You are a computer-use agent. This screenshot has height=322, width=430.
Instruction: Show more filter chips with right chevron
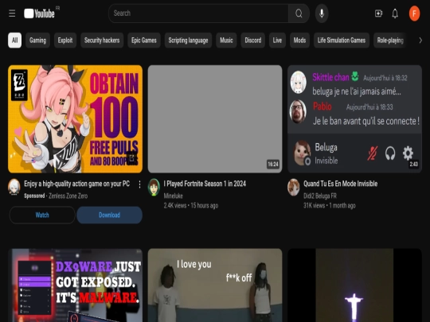(420, 41)
